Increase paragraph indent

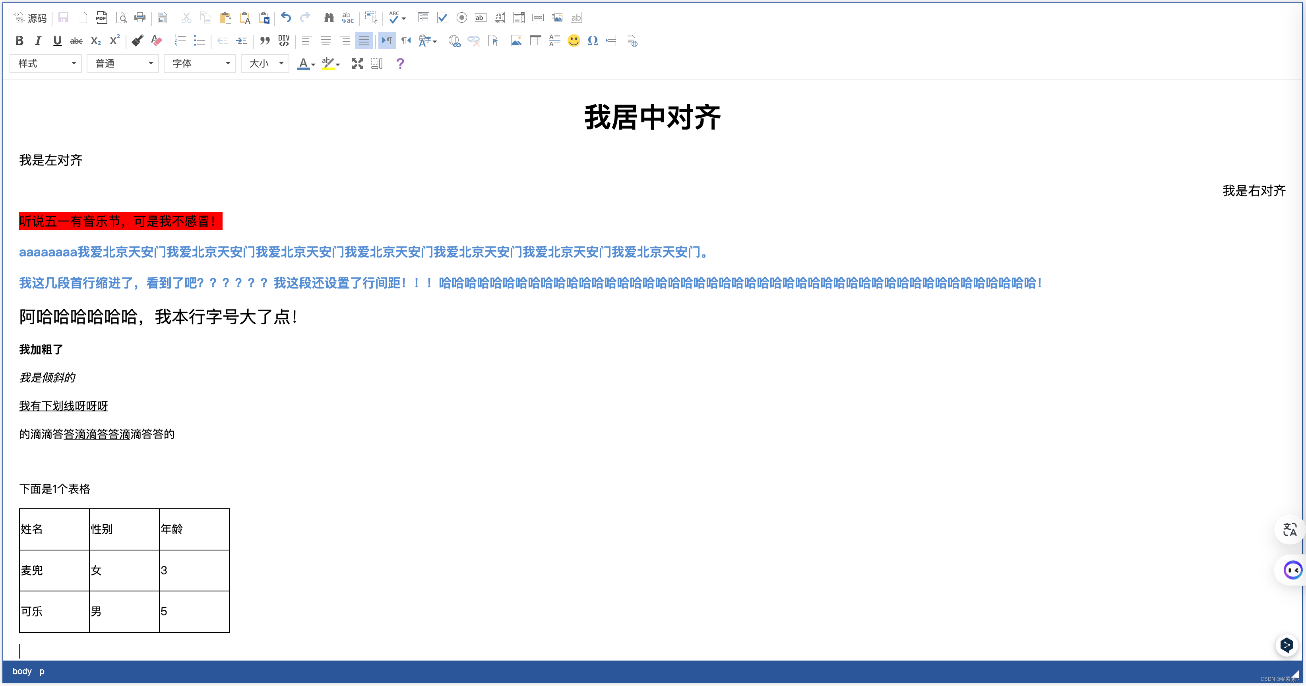pos(242,41)
